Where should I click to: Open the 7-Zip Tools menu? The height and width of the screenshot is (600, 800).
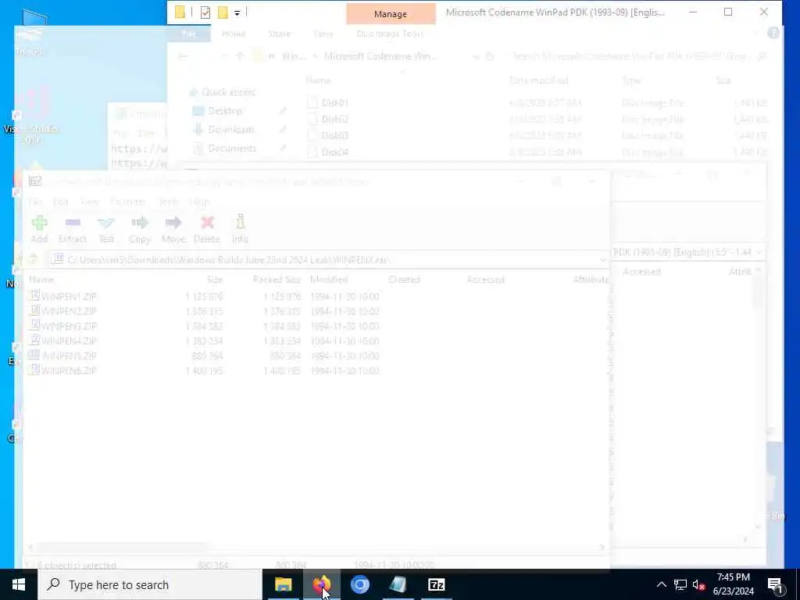[168, 202]
